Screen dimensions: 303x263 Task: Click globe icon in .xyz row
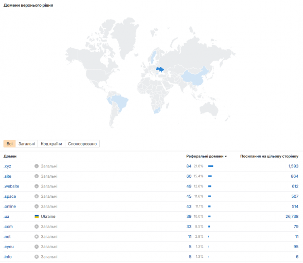click(x=37, y=166)
